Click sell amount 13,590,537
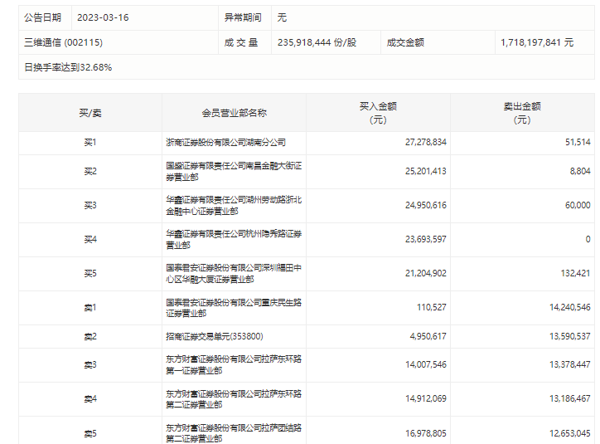This screenshot has width=600, height=444. coord(570,336)
